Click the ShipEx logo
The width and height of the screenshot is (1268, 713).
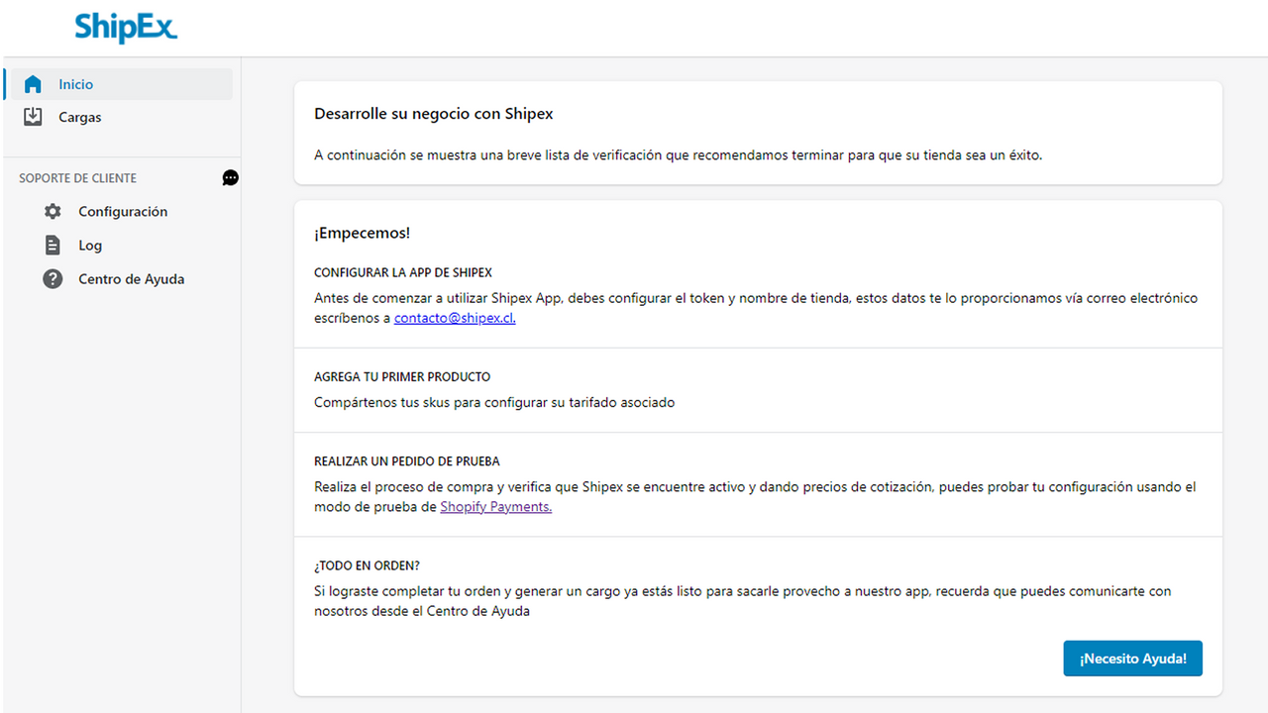[x=126, y=28]
